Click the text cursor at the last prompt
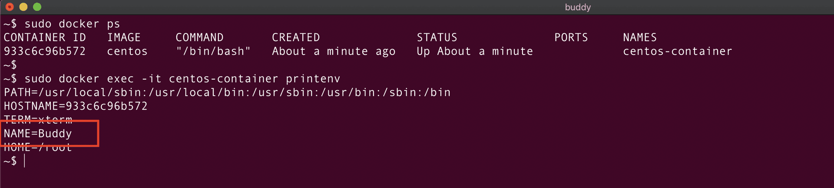The height and width of the screenshot is (188, 834). click(25, 161)
